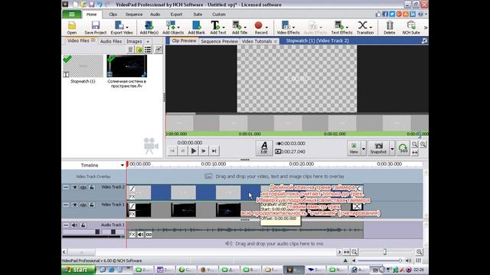Adjust the timeline zoom slider
The width and height of the screenshot is (490, 275).
click(x=384, y=252)
